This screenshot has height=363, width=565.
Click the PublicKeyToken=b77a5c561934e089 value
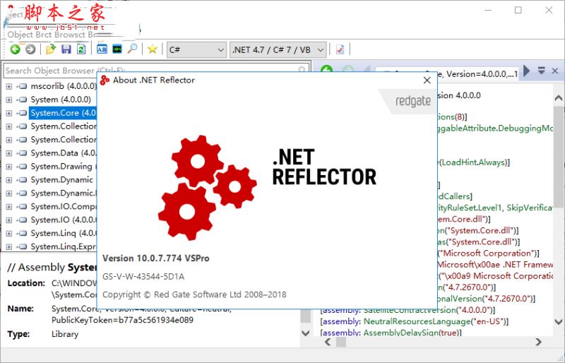122,320
